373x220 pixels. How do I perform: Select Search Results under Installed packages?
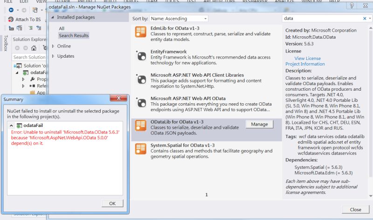point(74,36)
